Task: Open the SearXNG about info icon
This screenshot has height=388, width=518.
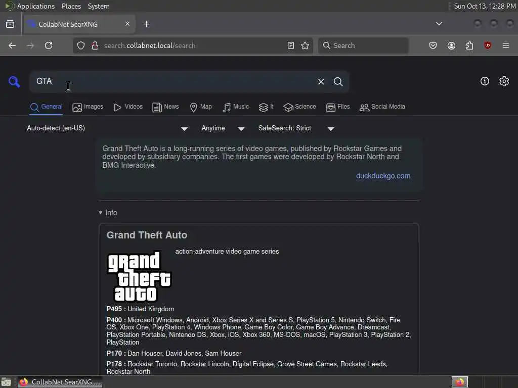Action: 485,81
